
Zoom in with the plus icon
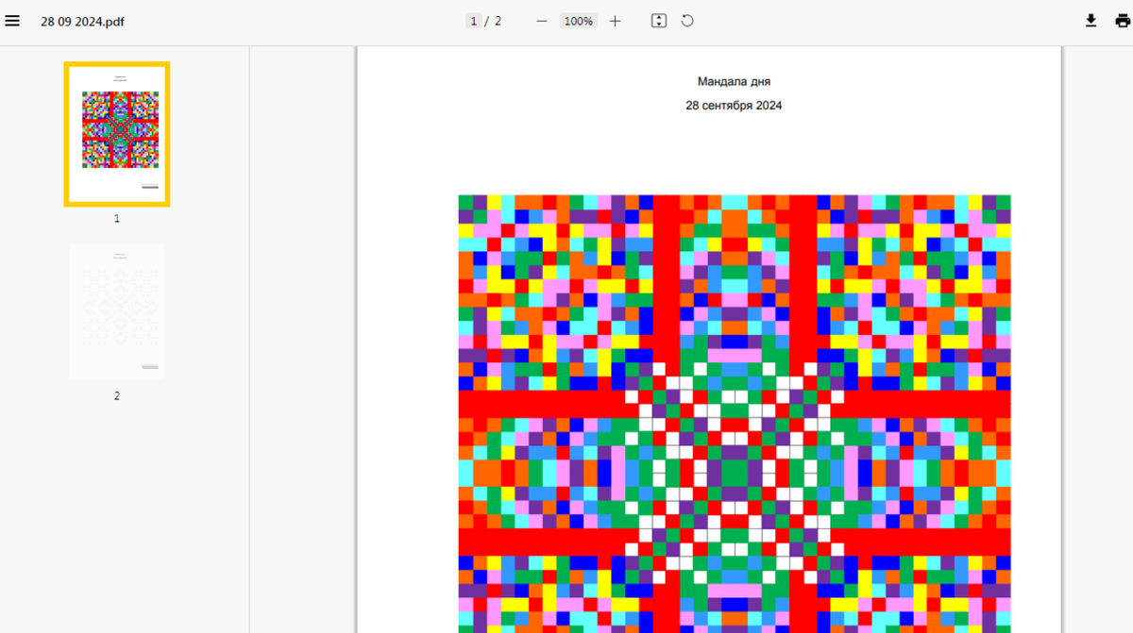pos(615,21)
